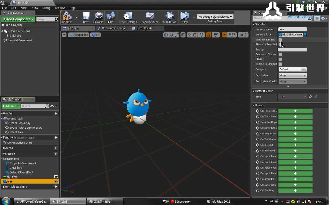Switch to the Event Graph tab
The width and height of the screenshot is (329, 205).
[144, 28]
